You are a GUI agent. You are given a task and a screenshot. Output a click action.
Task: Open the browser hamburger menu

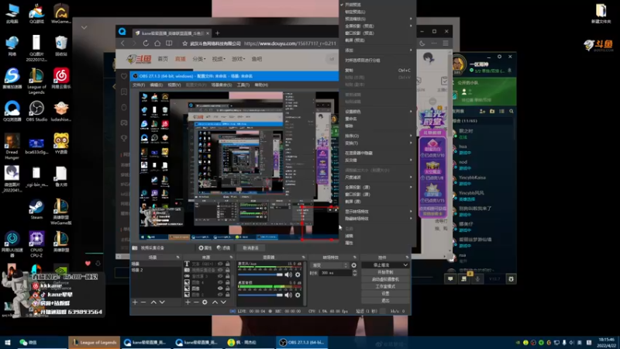click(x=446, y=43)
